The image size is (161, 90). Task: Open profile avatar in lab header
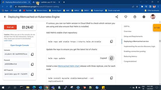(153, 17)
